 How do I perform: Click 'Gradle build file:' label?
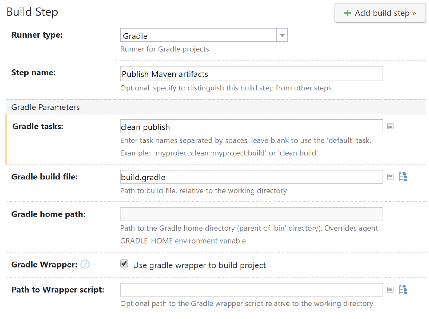(44, 177)
